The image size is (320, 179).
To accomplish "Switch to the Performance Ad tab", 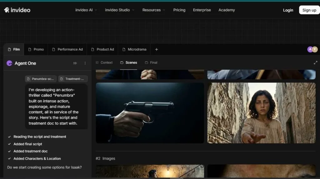I will point(67,49).
